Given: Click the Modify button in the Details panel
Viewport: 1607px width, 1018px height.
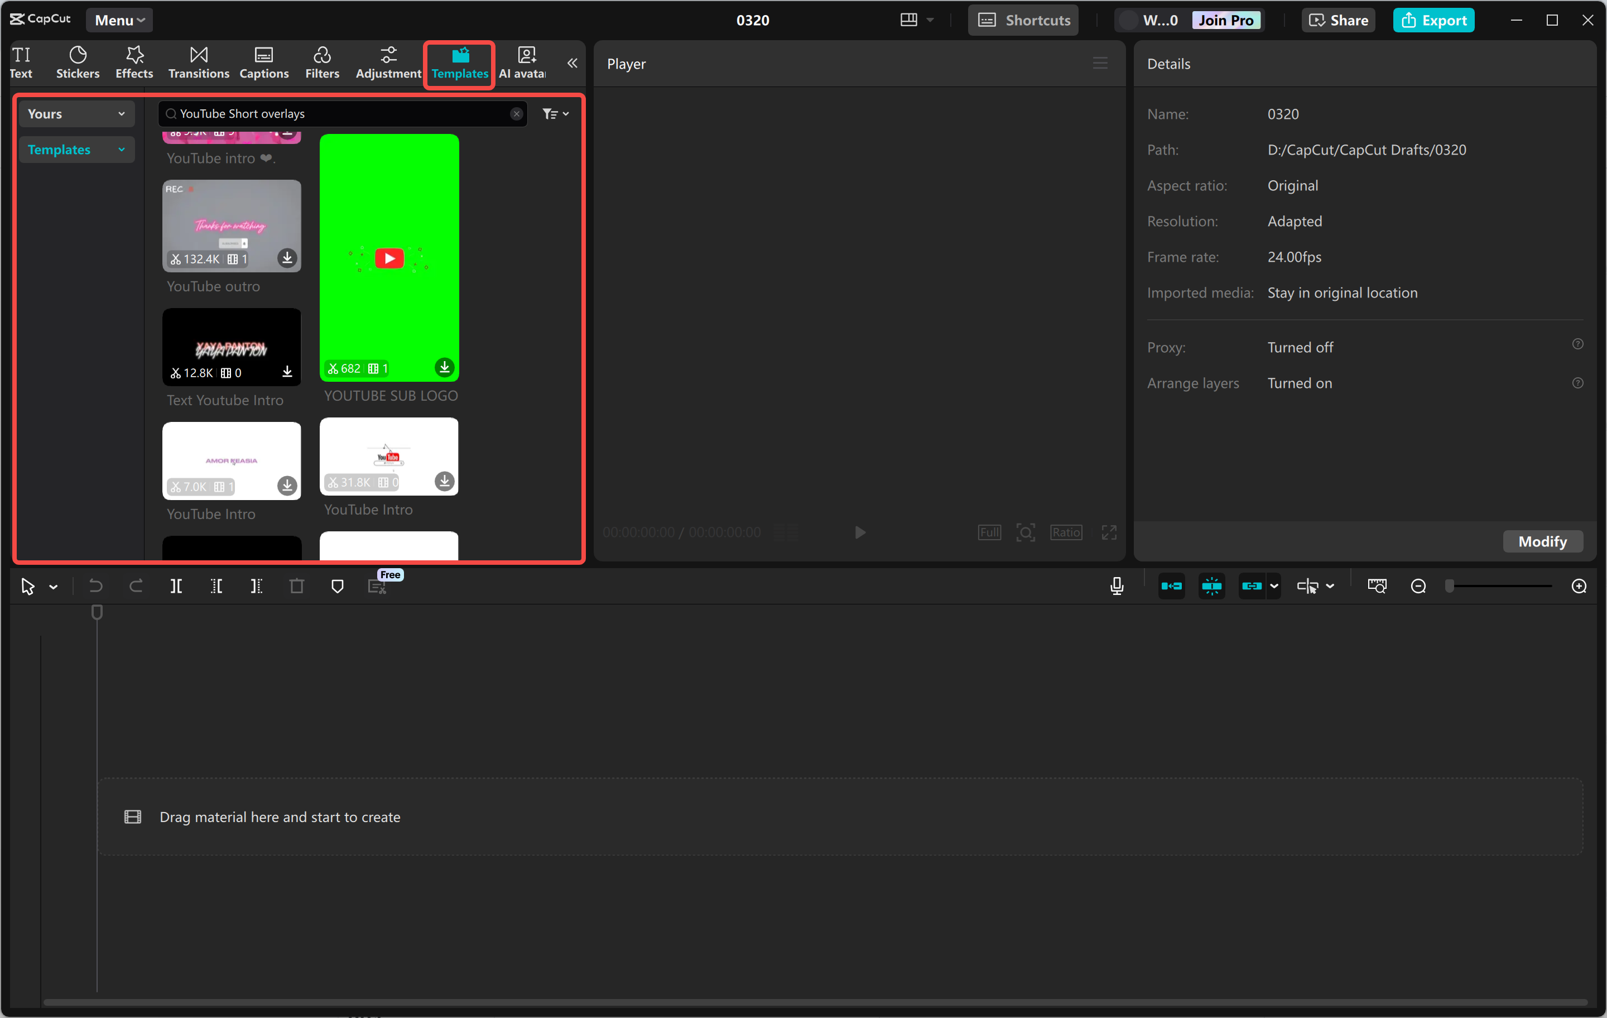Looking at the screenshot, I should pyautogui.click(x=1543, y=541).
